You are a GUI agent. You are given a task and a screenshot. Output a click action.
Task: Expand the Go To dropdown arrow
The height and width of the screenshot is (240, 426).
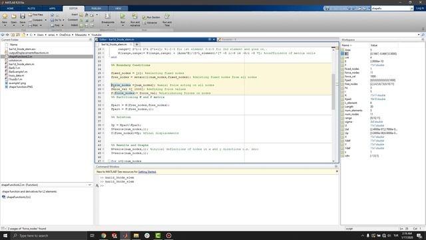coord(63,20)
